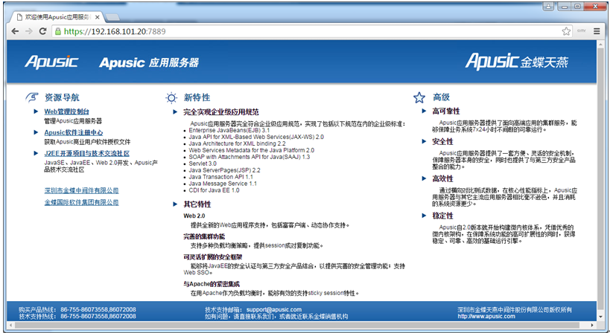Image resolution: width=610 pixels, height=333 pixels.
Task: Click the 资源导航 heading
Action: point(62,98)
